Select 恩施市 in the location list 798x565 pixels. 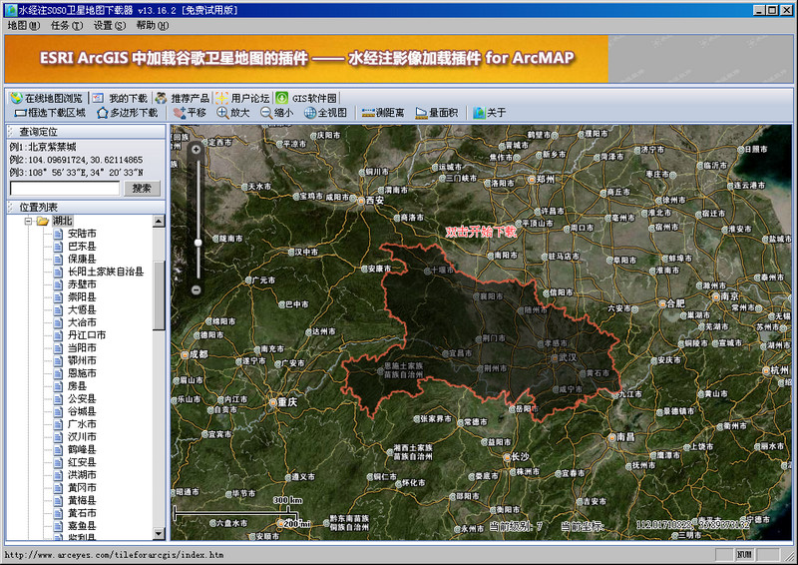(82, 373)
